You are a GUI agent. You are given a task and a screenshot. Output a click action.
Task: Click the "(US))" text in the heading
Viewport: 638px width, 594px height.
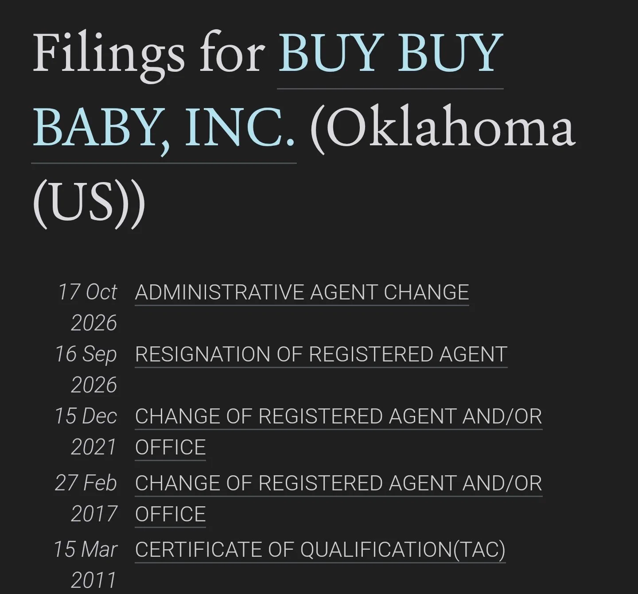pos(89,203)
